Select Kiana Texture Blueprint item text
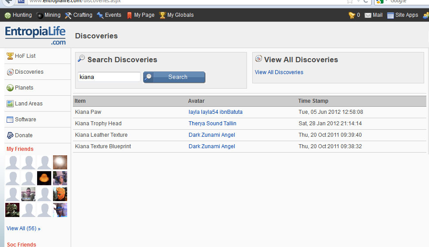429x247 pixels. click(x=103, y=146)
